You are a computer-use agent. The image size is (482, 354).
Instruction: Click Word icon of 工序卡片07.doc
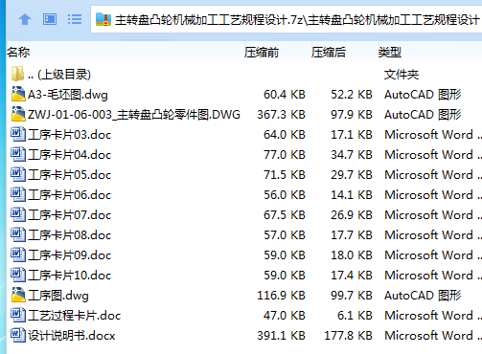[18, 214]
